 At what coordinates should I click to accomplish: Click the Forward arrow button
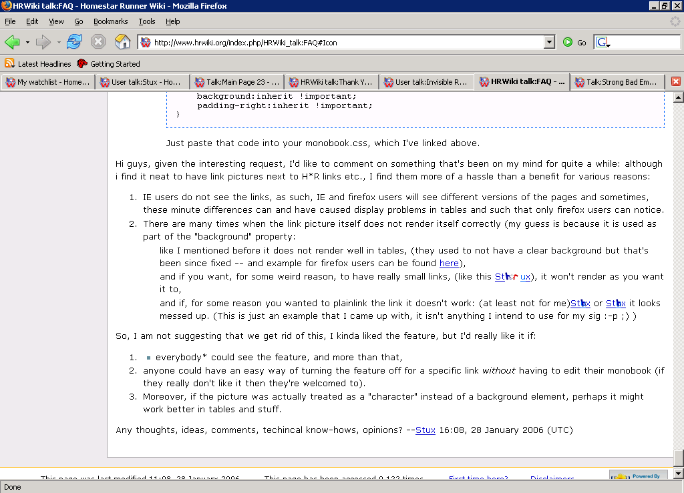pyautogui.click(x=43, y=42)
